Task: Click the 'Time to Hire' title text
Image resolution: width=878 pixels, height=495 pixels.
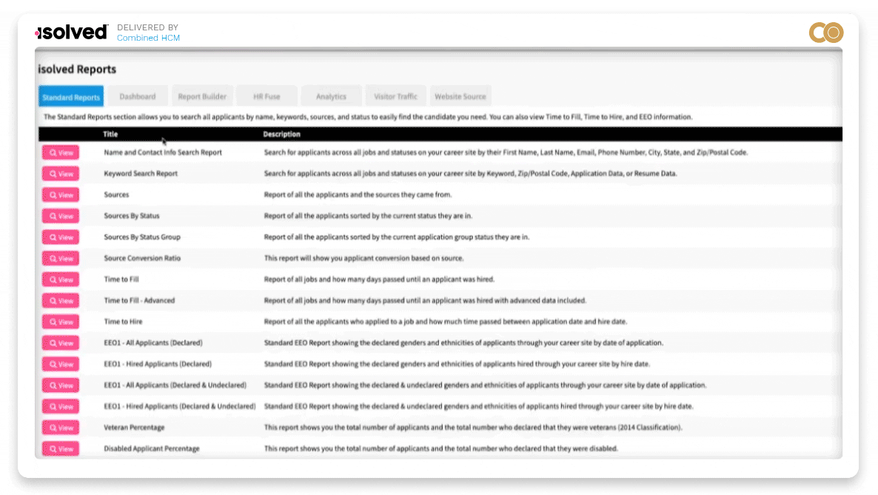Action: click(123, 321)
